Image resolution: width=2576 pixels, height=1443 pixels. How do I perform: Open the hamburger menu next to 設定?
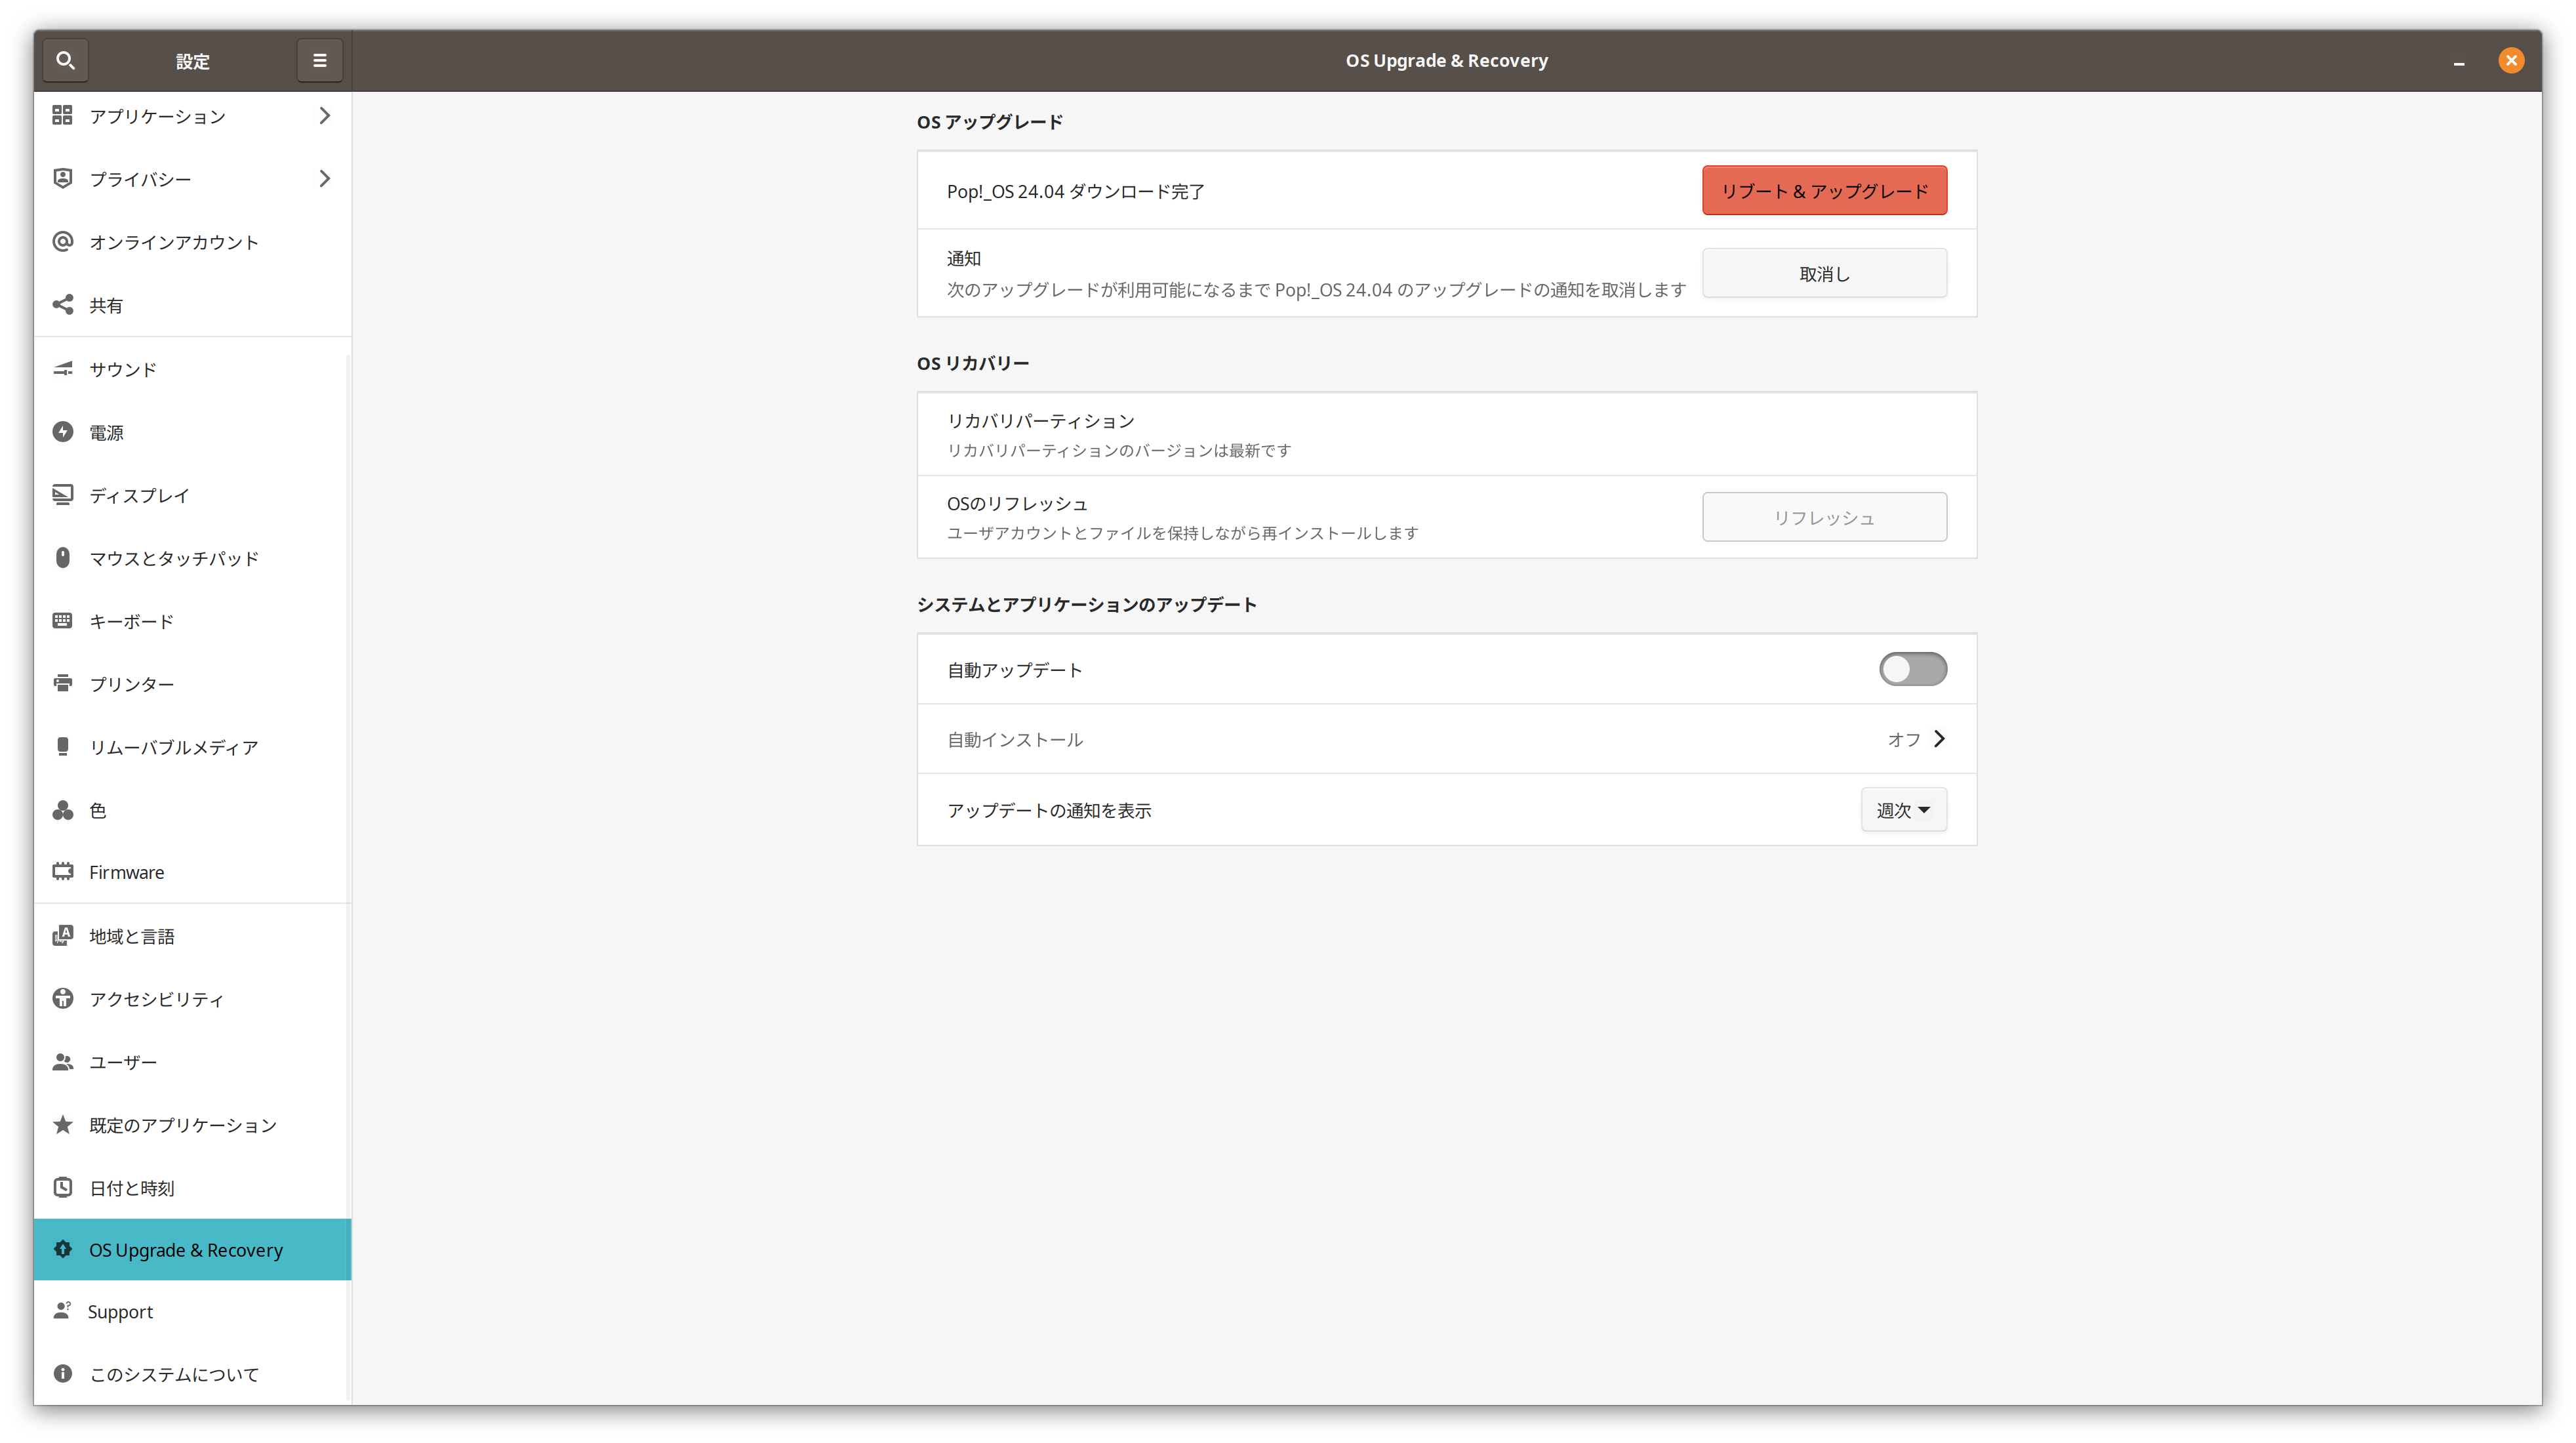[320, 61]
